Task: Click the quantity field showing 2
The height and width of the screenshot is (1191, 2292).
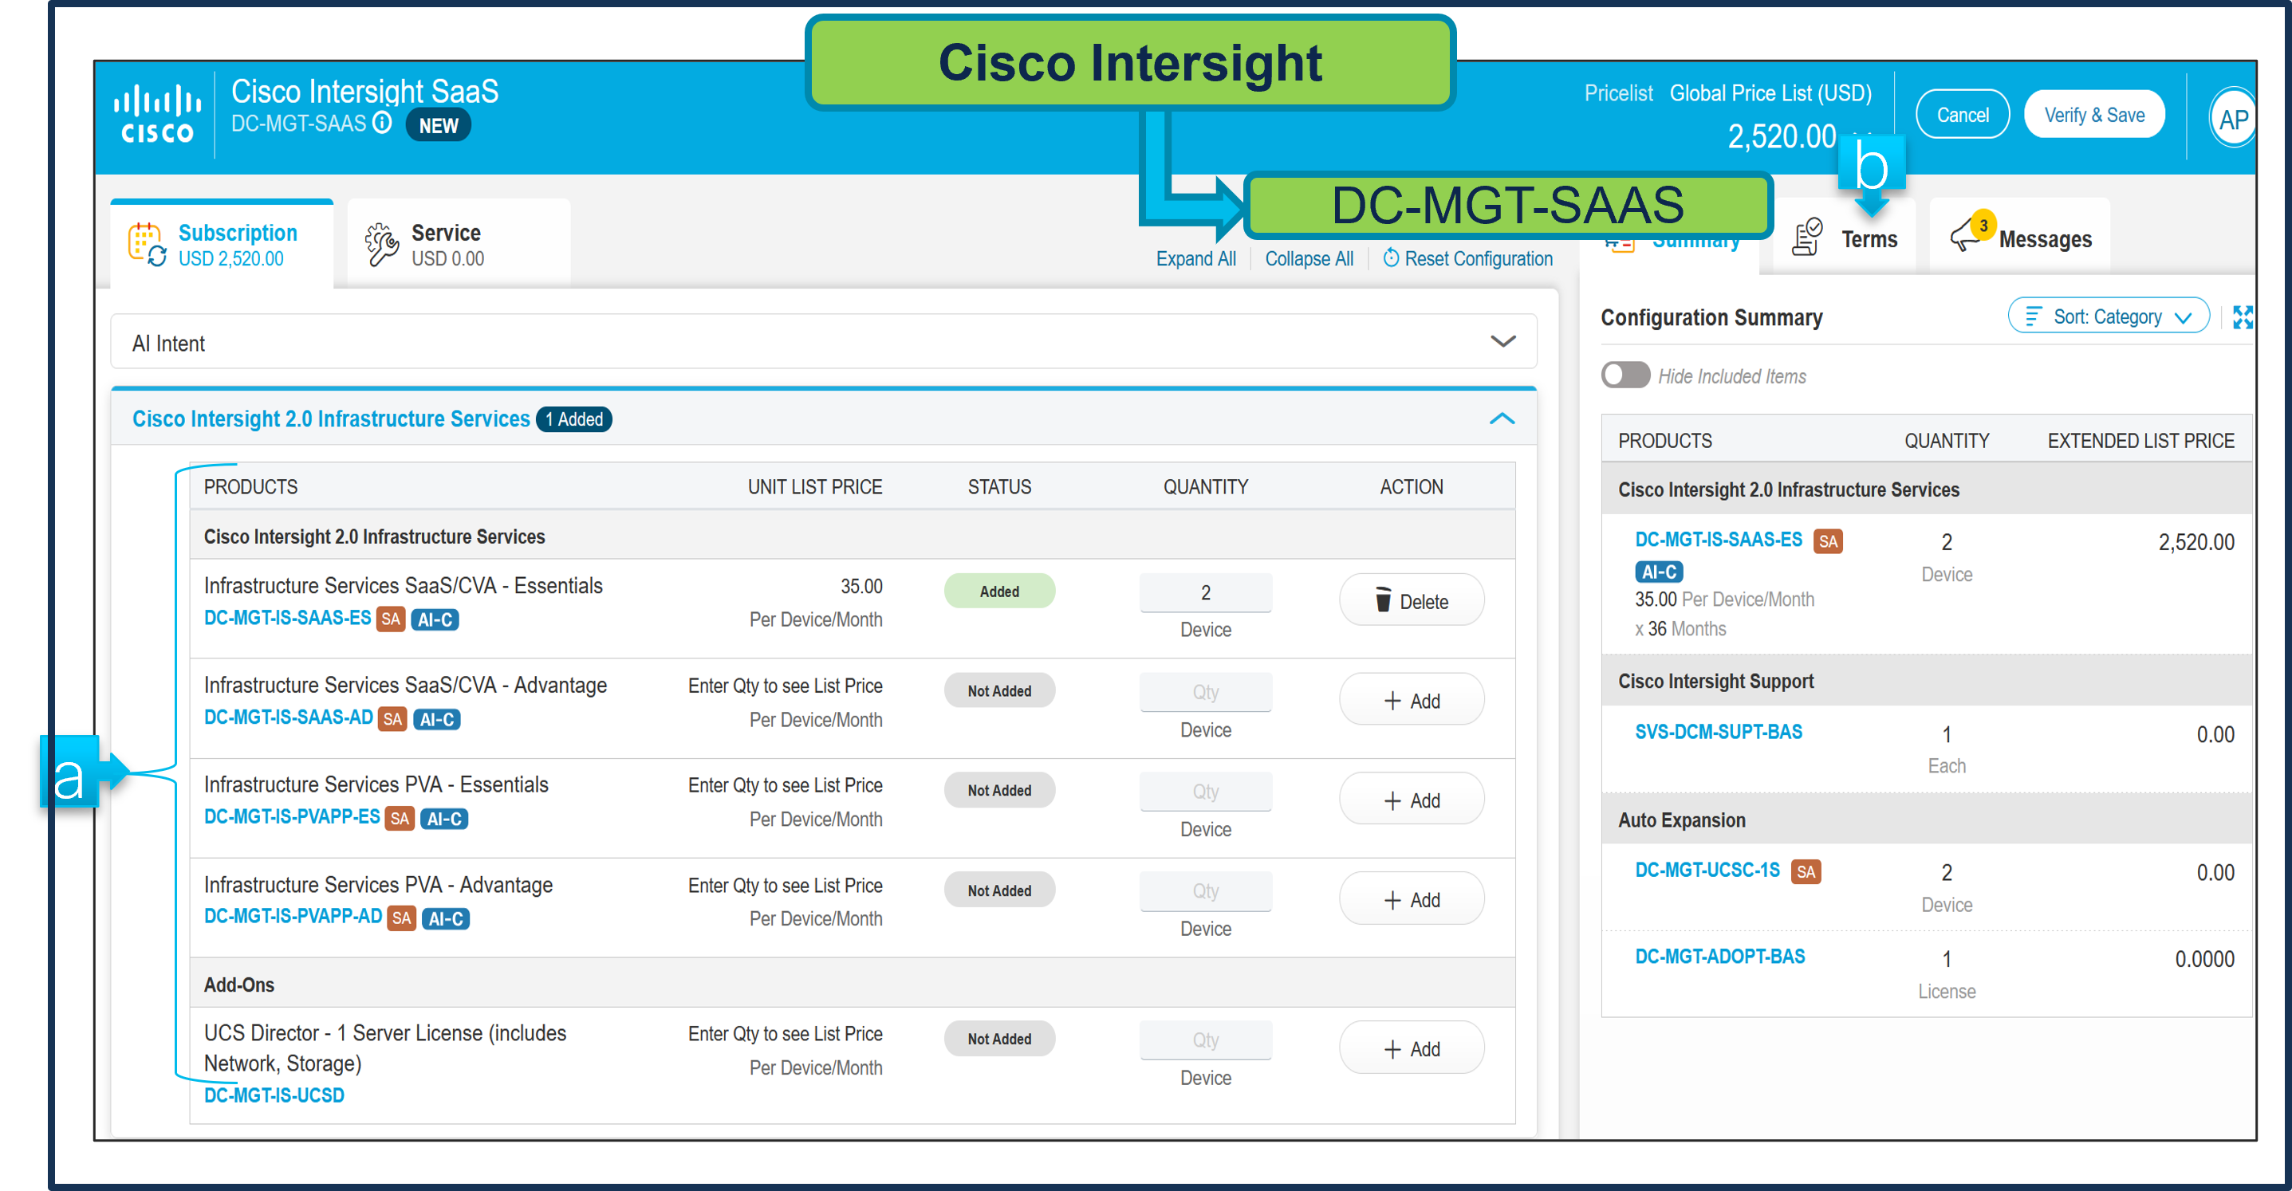Action: pos(1205,592)
